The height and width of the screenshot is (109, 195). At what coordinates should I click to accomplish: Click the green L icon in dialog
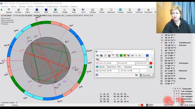(121, 55)
